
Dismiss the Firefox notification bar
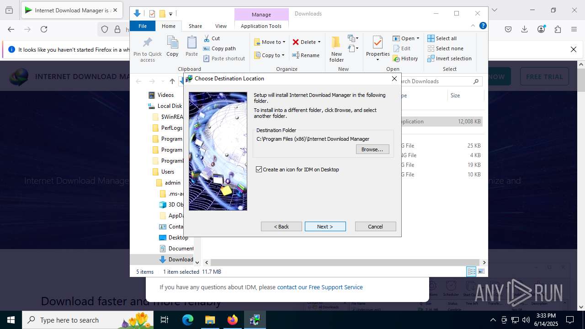click(574, 49)
